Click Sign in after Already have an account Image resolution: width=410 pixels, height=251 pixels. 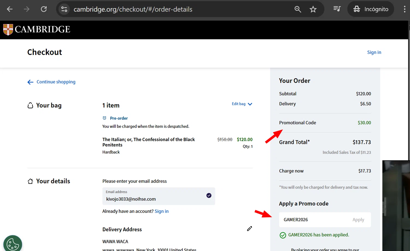tap(162, 211)
